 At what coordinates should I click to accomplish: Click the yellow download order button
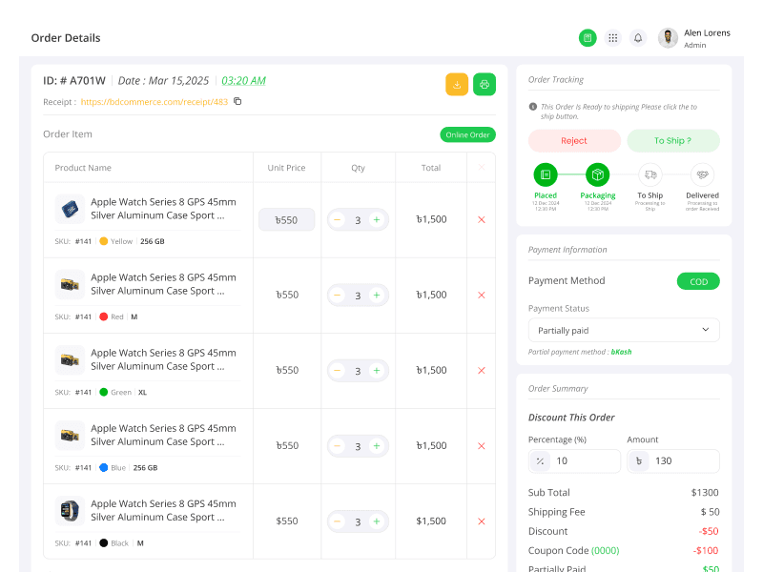pos(457,84)
